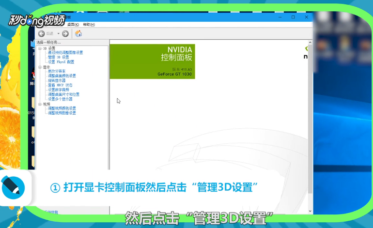Click the scrollbar down arrow
Image resolution: width=373 pixels, height=228 pixels.
coord(310,211)
